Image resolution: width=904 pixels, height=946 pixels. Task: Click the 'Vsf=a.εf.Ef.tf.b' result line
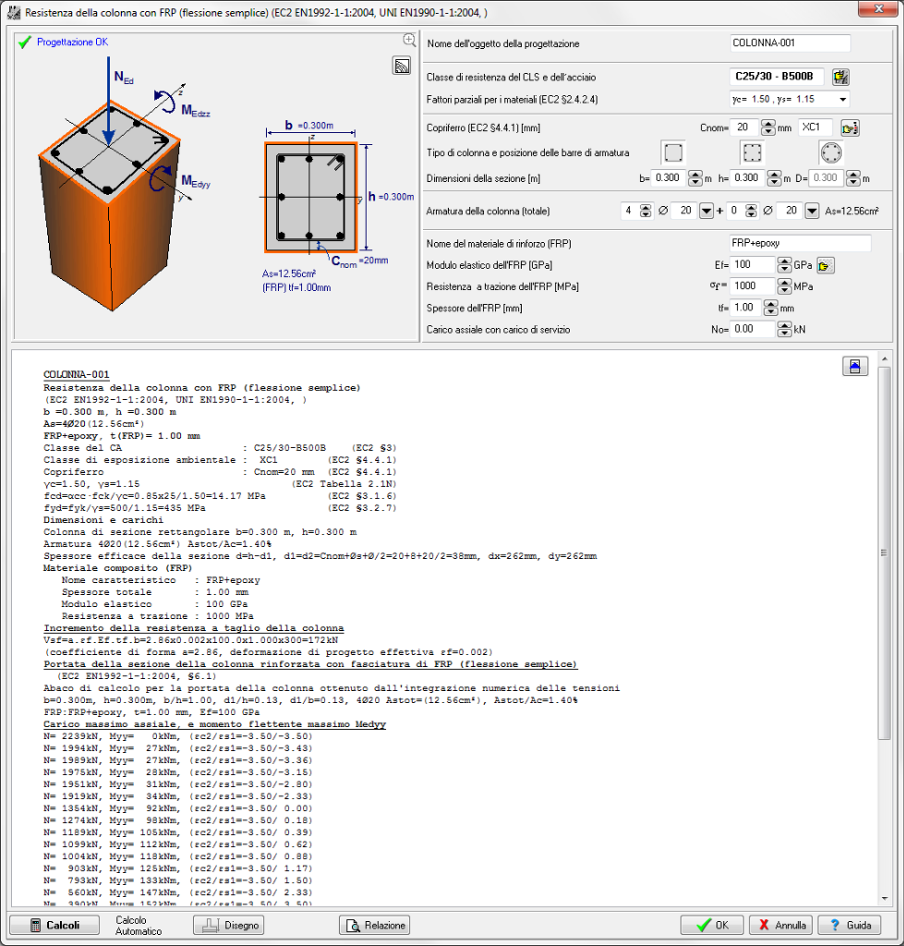[x=190, y=641]
